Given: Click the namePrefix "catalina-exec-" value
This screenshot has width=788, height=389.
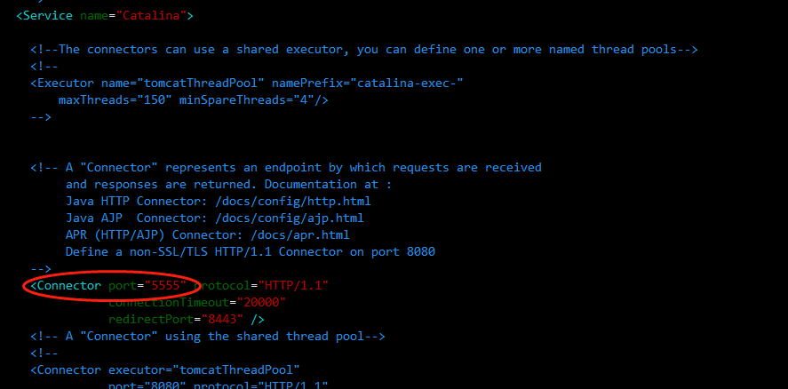Looking at the screenshot, I should click(x=406, y=83).
